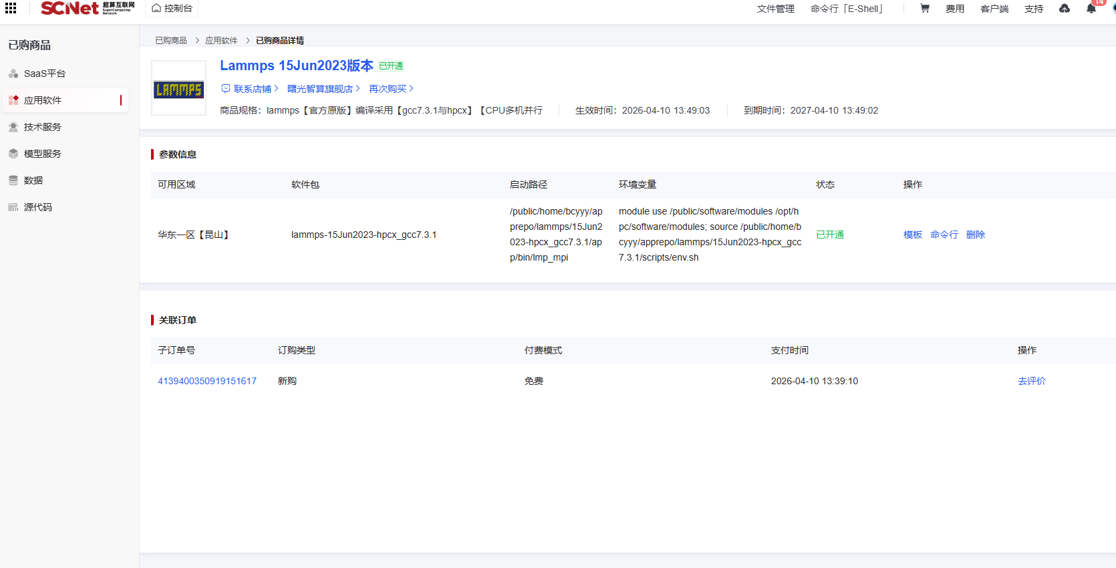This screenshot has width=1116, height=568.
Task: Click the 关联订单 section heading
Action: (178, 320)
